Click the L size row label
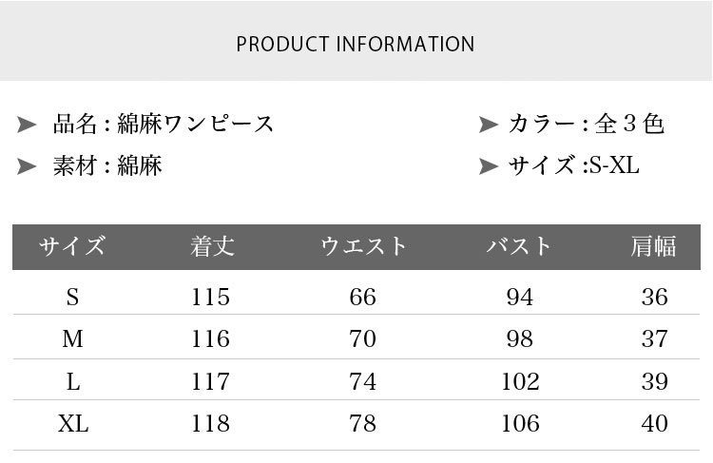Viewport: 713px width, 463px height. point(73,381)
